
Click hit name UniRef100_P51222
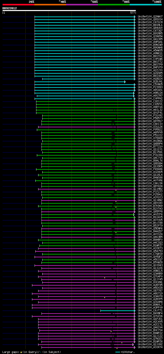click(x=150, y=135)
